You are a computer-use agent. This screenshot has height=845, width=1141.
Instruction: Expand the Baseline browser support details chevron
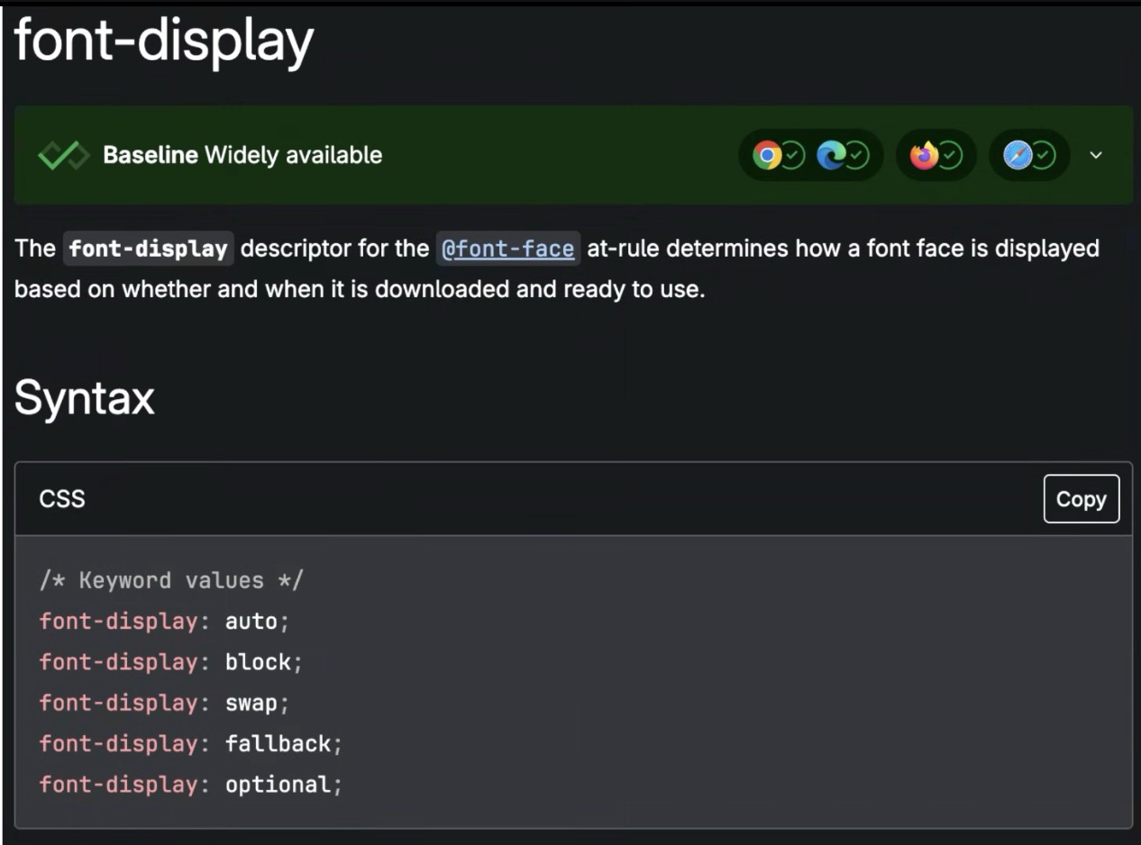[x=1096, y=156]
